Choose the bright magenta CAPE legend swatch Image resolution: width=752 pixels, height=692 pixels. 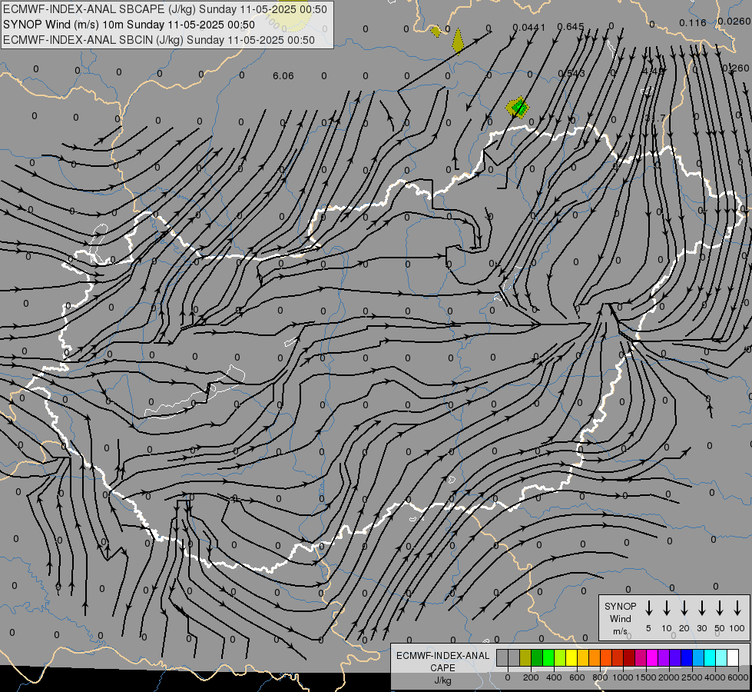[x=652, y=658]
